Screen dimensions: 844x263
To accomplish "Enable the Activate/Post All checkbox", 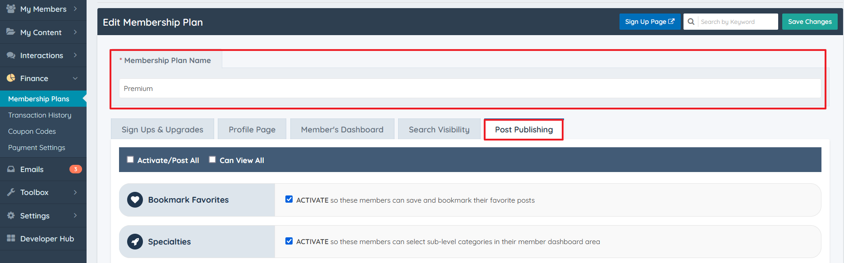I will pyautogui.click(x=130, y=159).
